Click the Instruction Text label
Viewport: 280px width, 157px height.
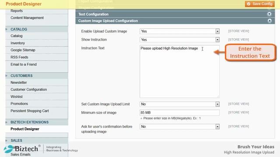pyautogui.click(x=93, y=48)
